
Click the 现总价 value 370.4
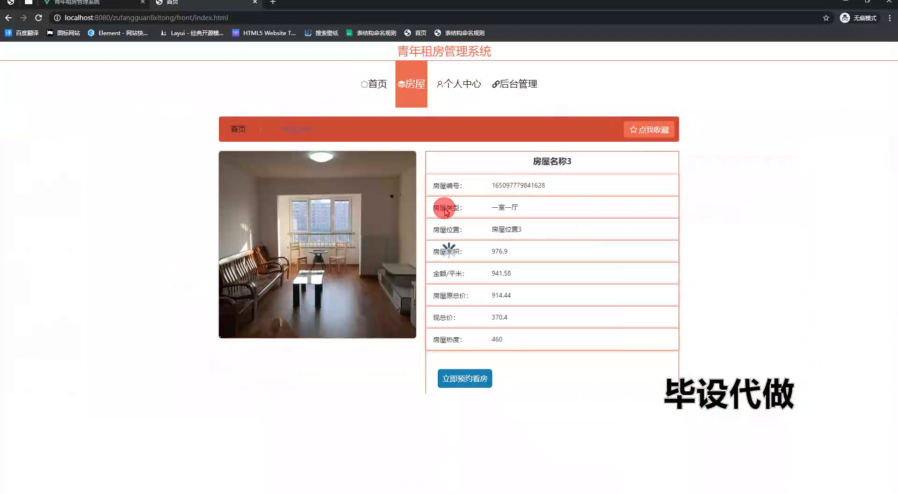500,317
